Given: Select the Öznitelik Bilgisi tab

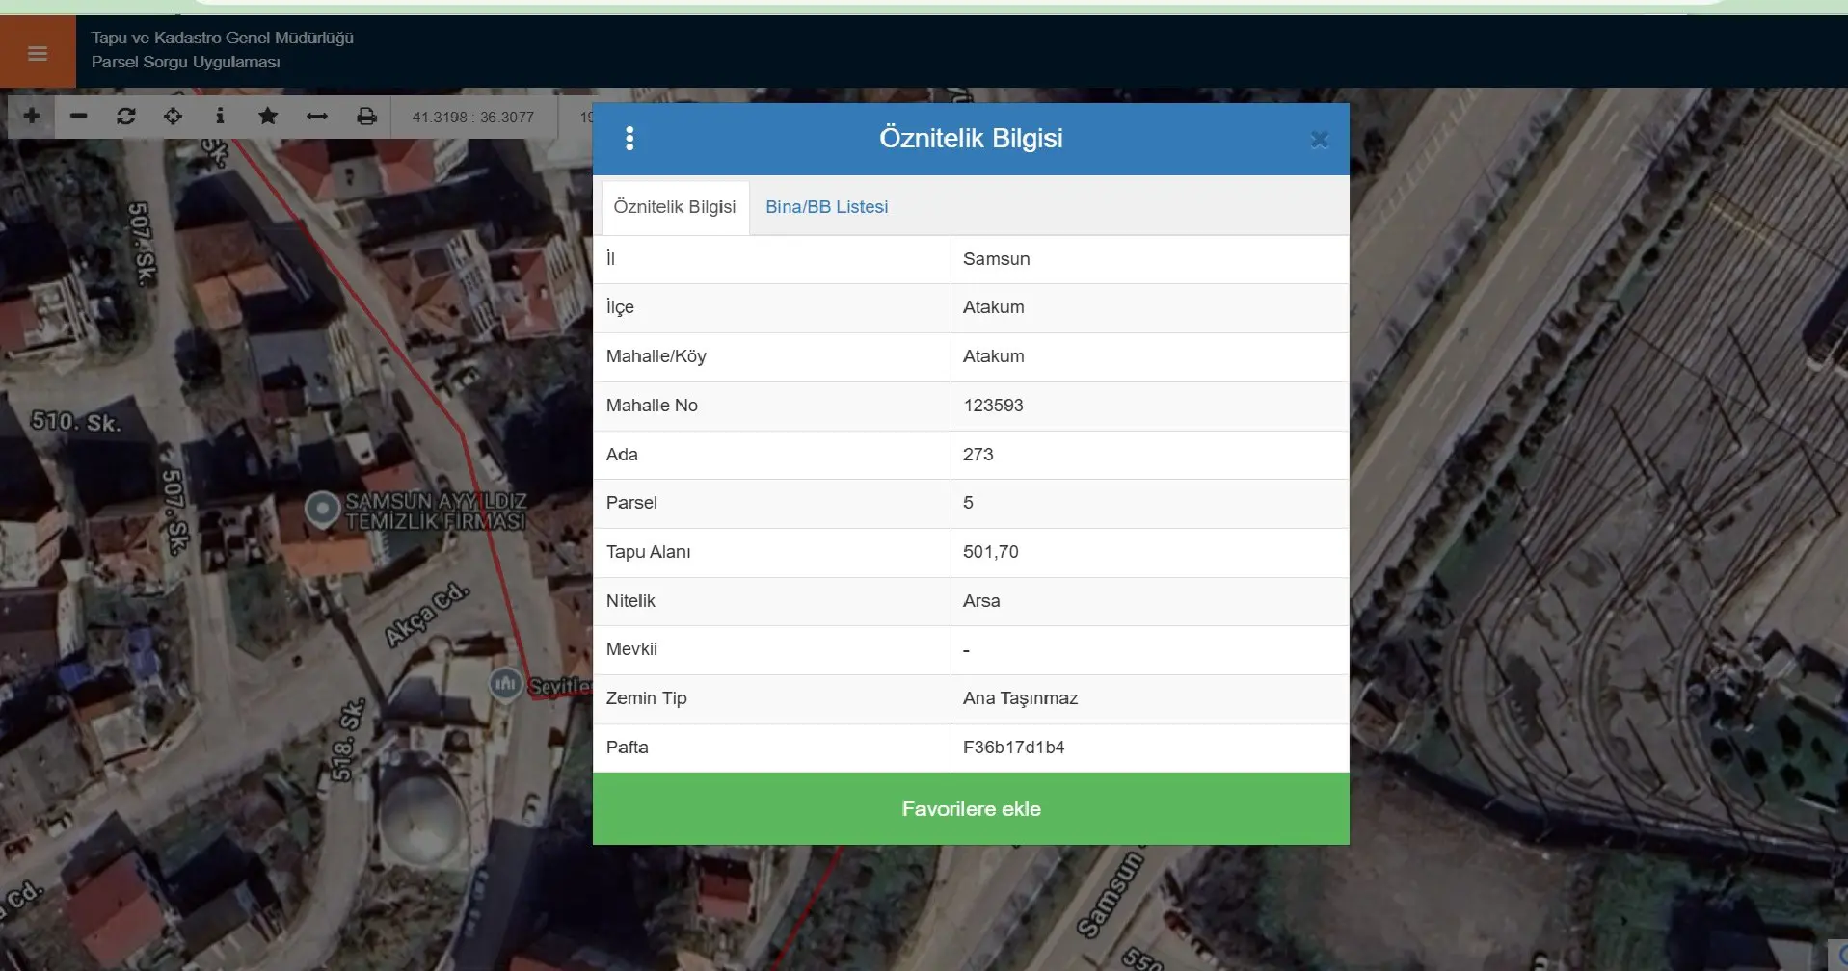Looking at the screenshot, I should tap(675, 207).
